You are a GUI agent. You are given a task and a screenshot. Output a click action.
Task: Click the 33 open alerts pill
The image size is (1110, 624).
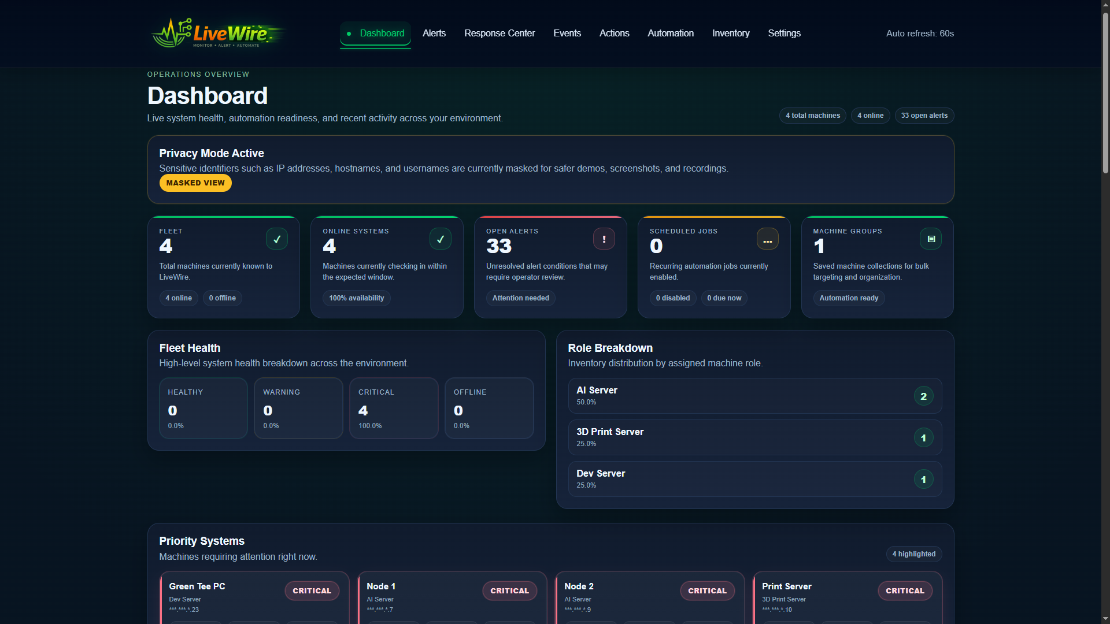pyautogui.click(x=924, y=116)
